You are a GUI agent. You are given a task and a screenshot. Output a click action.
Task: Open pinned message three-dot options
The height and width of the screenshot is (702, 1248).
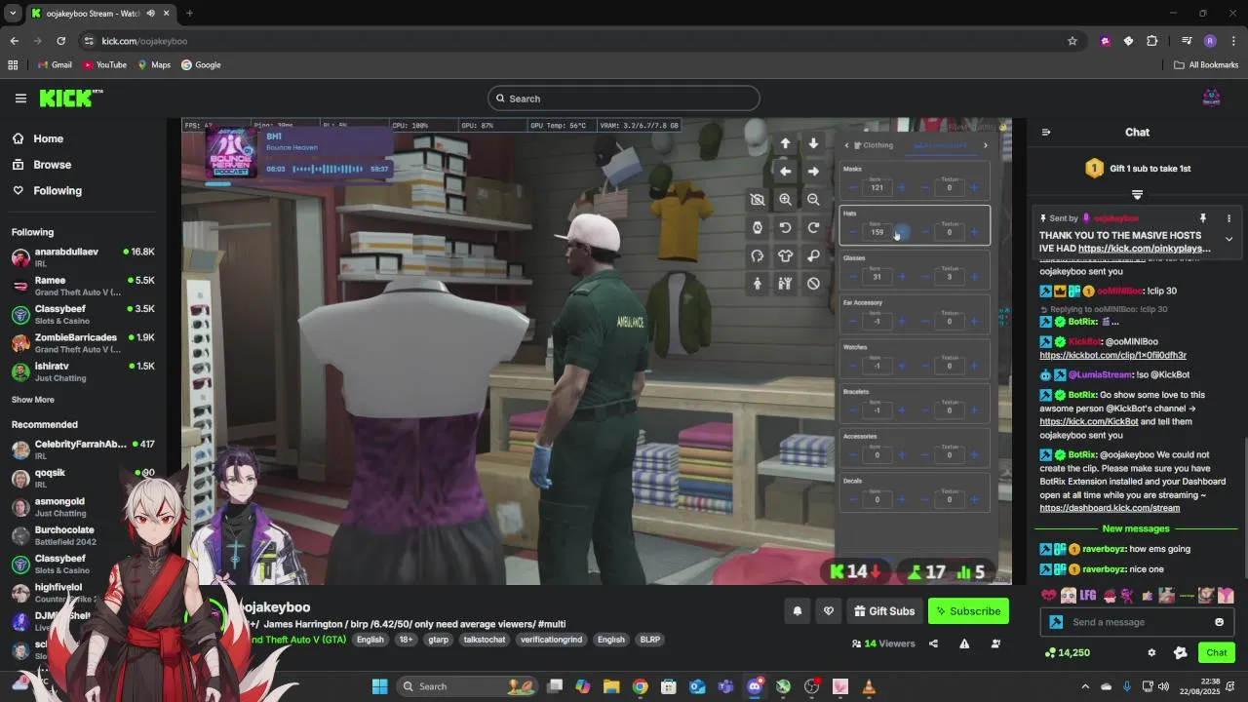(1228, 218)
